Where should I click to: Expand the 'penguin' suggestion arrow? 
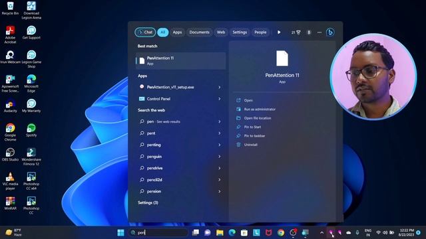click(219, 157)
